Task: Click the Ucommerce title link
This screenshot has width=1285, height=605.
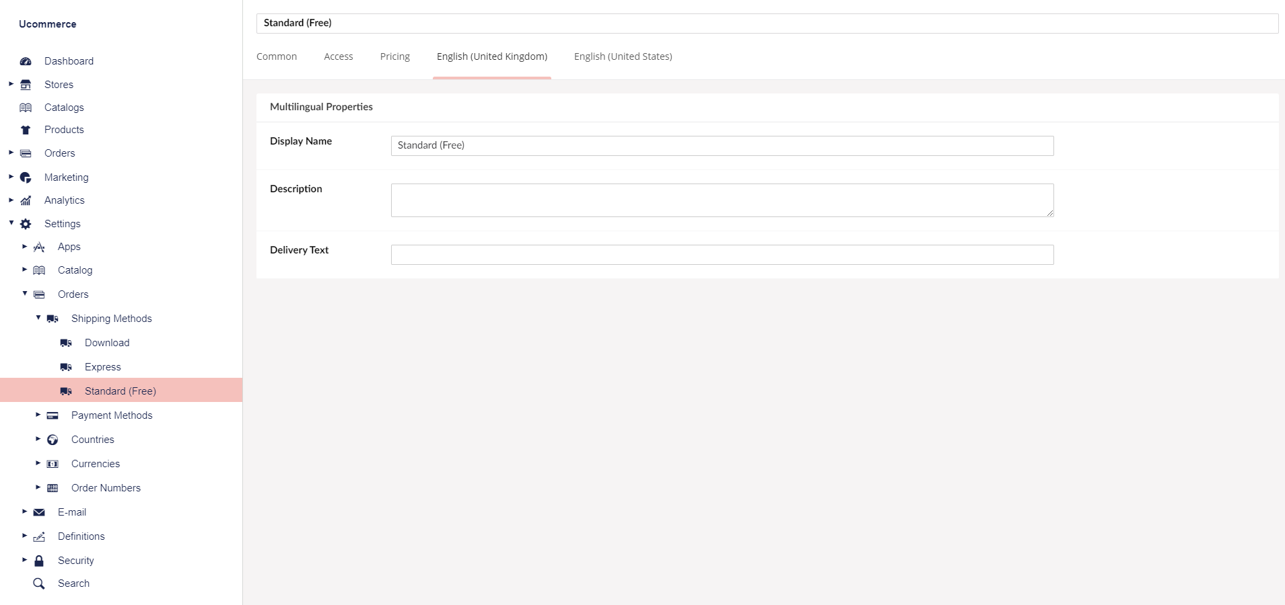Action: coord(48,24)
